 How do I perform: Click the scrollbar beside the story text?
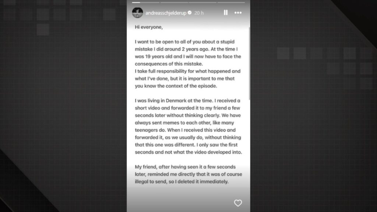coord(250,63)
